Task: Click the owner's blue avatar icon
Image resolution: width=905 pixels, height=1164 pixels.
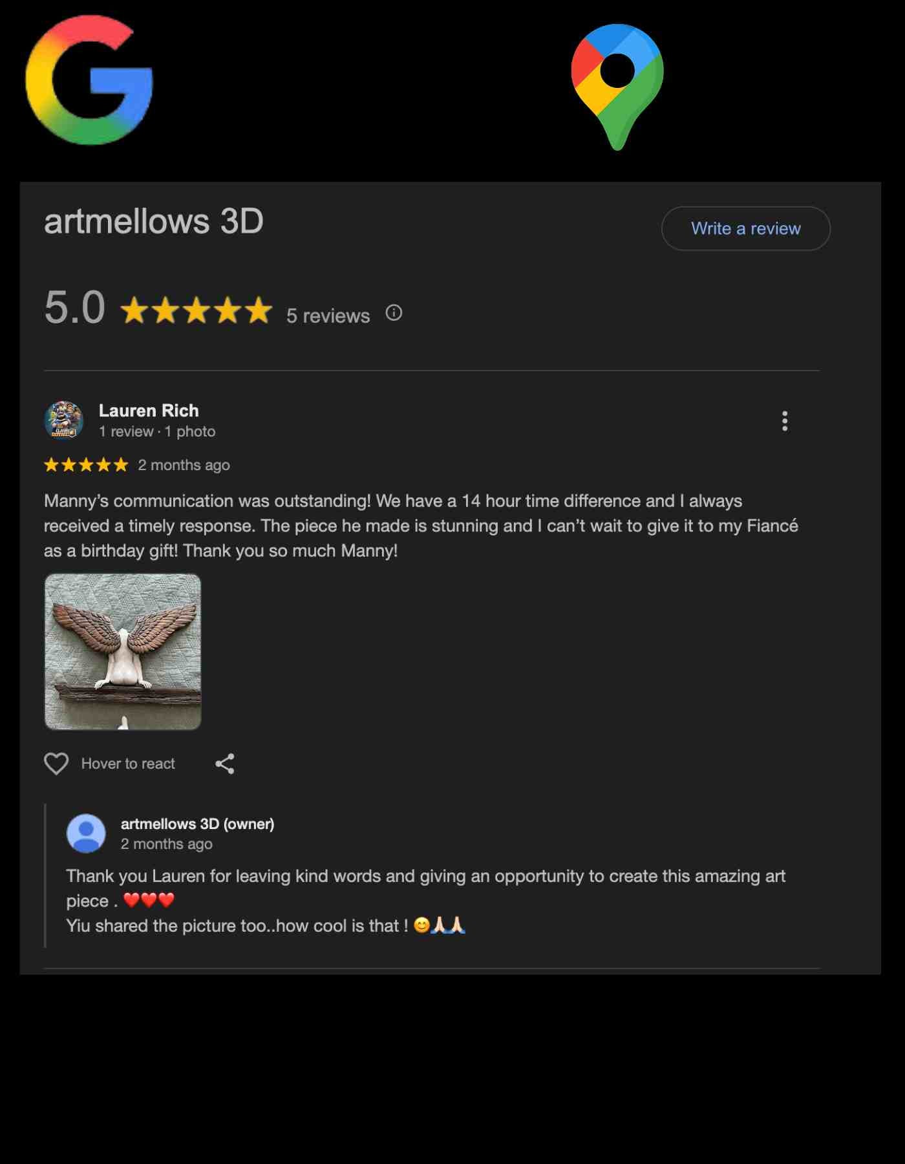Action: point(86,833)
